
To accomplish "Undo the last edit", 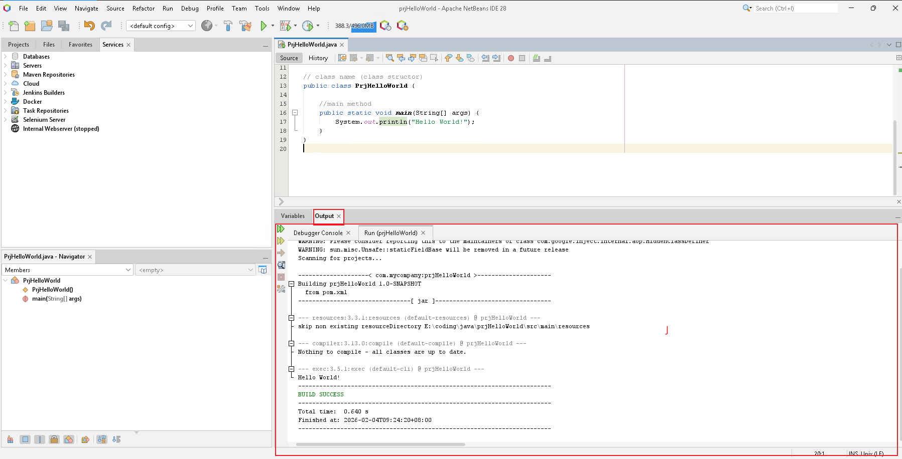I will pyautogui.click(x=89, y=26).
